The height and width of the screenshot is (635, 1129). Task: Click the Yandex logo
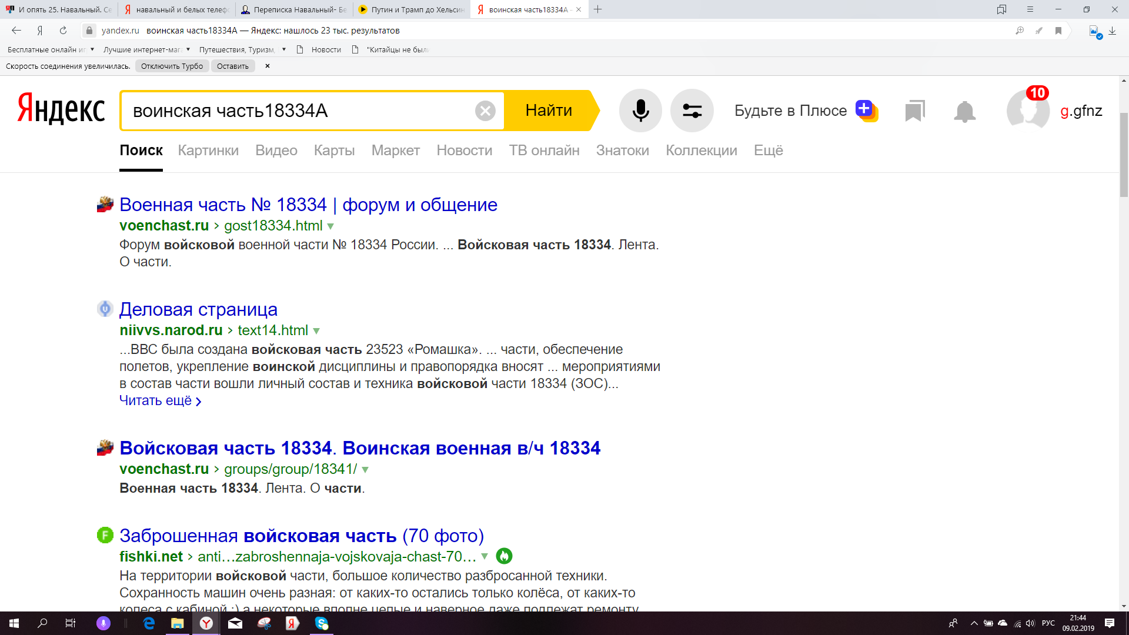tap(61, 110)
